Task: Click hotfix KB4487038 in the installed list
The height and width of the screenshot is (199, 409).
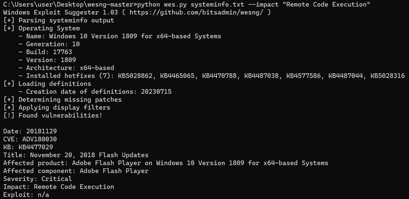Action: tap(261, 76)
